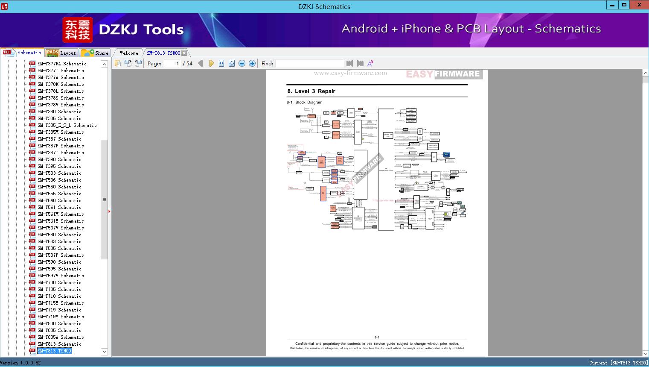Open SM-T560 Schematic in the tree
Viewport: 649px width, 367px height.
click(59, 200)
